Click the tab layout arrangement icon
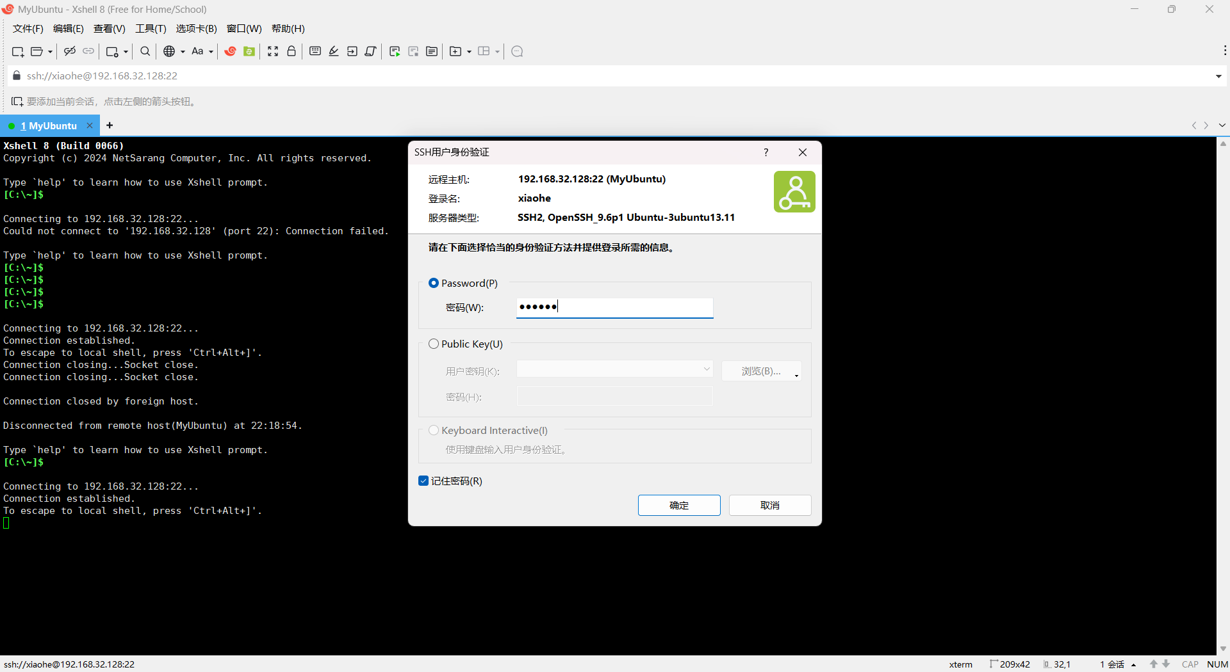 484,51
